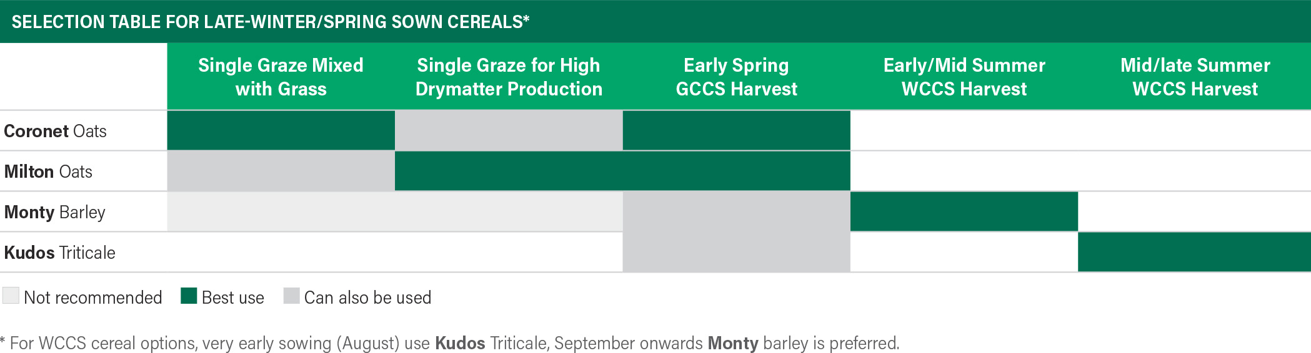Click the Not recommended legend swatch
Screen dimensions: 1311x353
pos(11,296)
